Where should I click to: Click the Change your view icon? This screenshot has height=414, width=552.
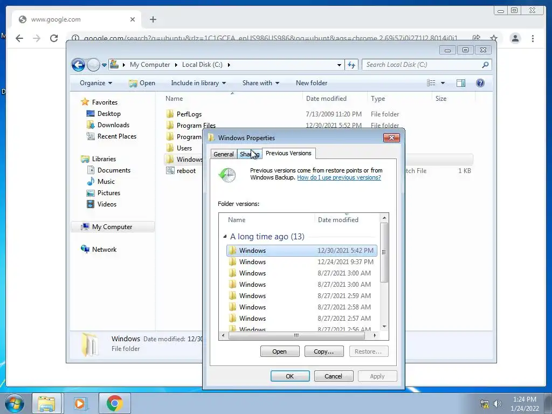431,83
